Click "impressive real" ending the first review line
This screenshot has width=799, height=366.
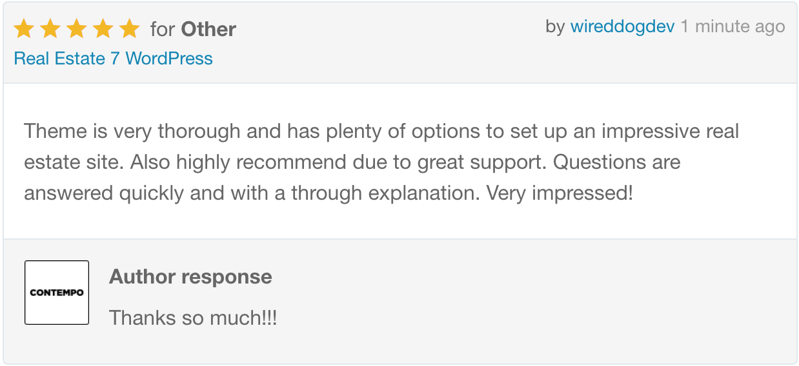[x=671, y=131]
